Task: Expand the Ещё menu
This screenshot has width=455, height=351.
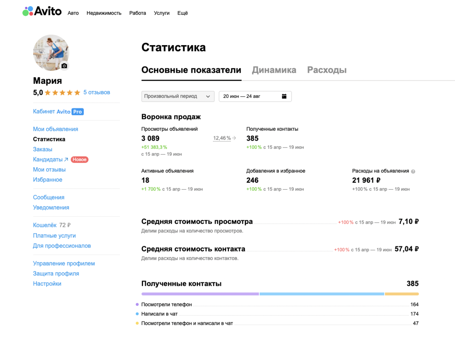Action: [x=183, y=13]
